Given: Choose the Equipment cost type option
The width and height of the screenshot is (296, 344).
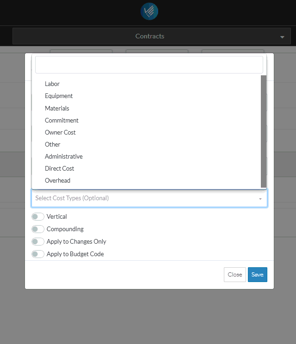Looking at the screenshot, I should (59, 96).
